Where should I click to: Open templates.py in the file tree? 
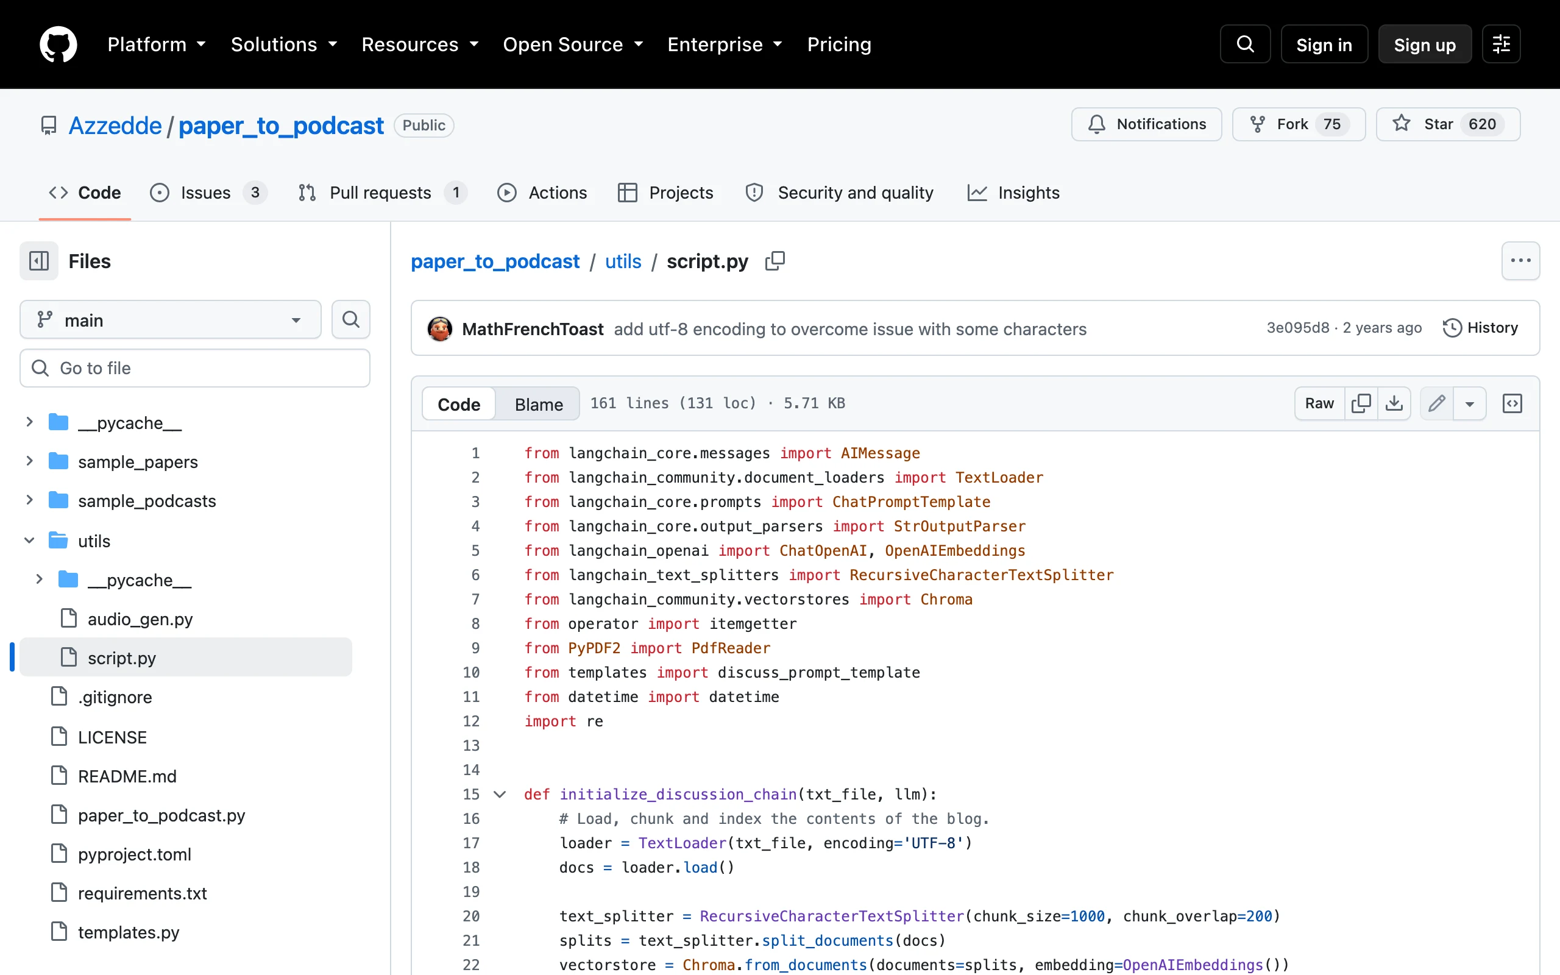point(129,932)
